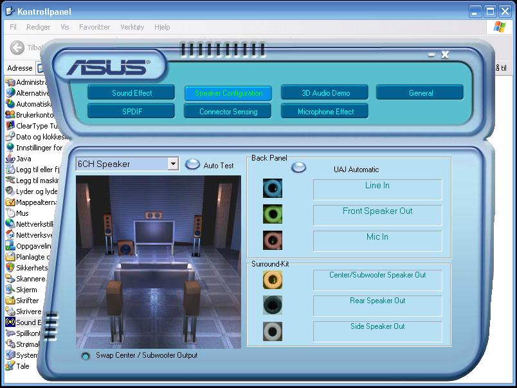Click the Windows flag logo
This screenshot has width=517, height=388.
500,27
